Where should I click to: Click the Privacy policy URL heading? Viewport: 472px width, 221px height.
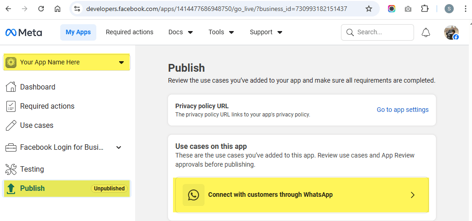[202, 106]
